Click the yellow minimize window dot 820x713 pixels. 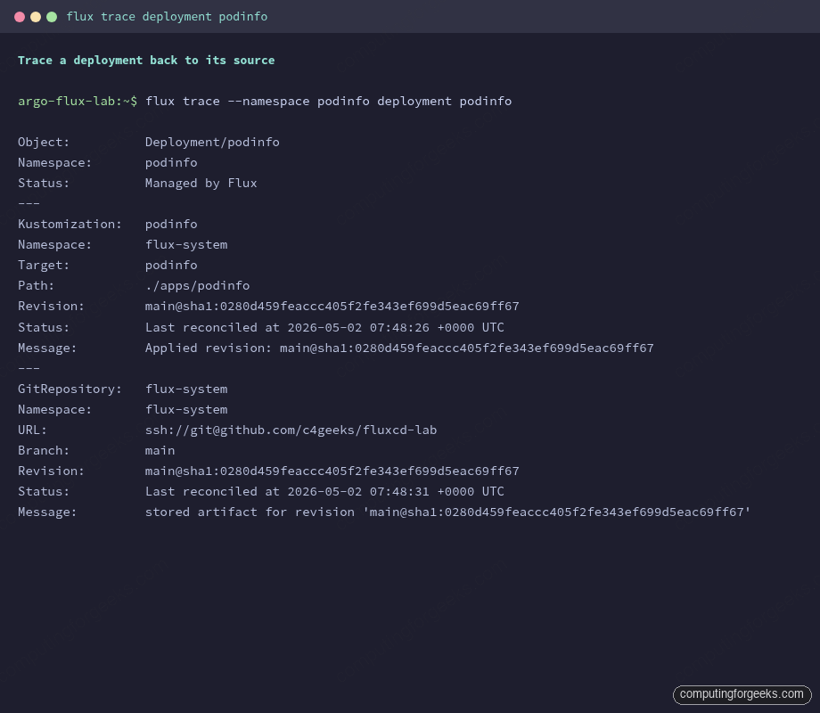[x=36, y=17]
